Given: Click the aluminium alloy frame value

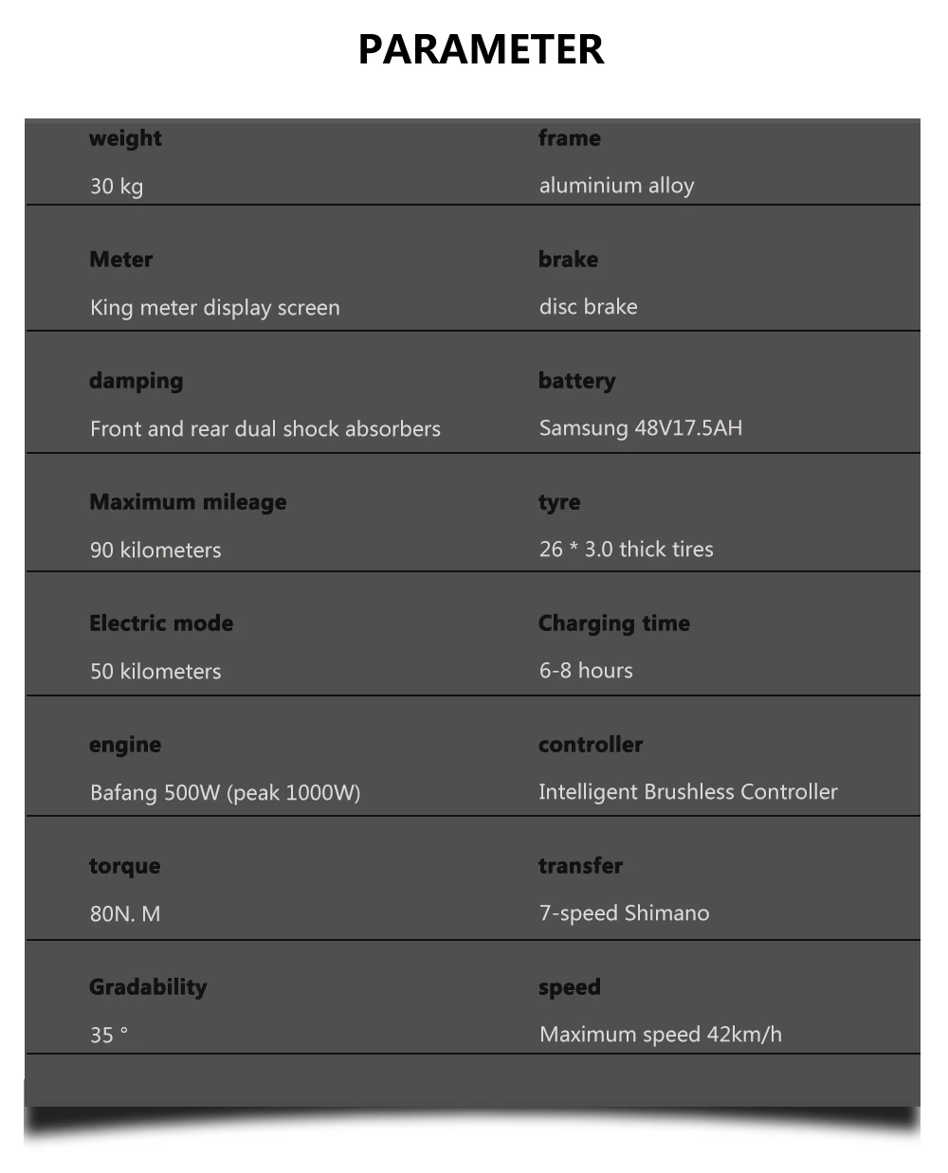Looking at the screenshot, I should pos(616,186).
